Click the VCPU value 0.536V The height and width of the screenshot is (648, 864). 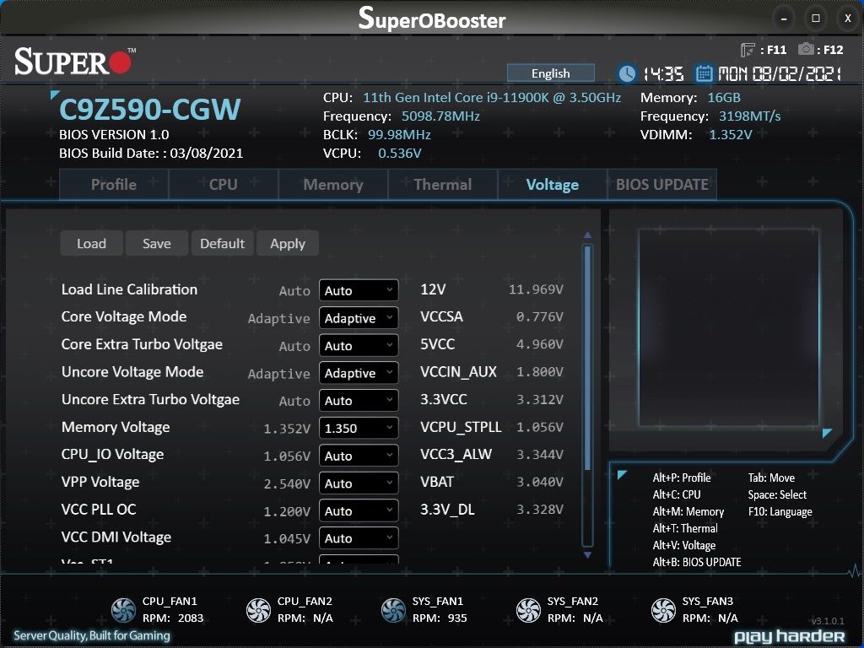pyautogui.click(x=399, y=154)
